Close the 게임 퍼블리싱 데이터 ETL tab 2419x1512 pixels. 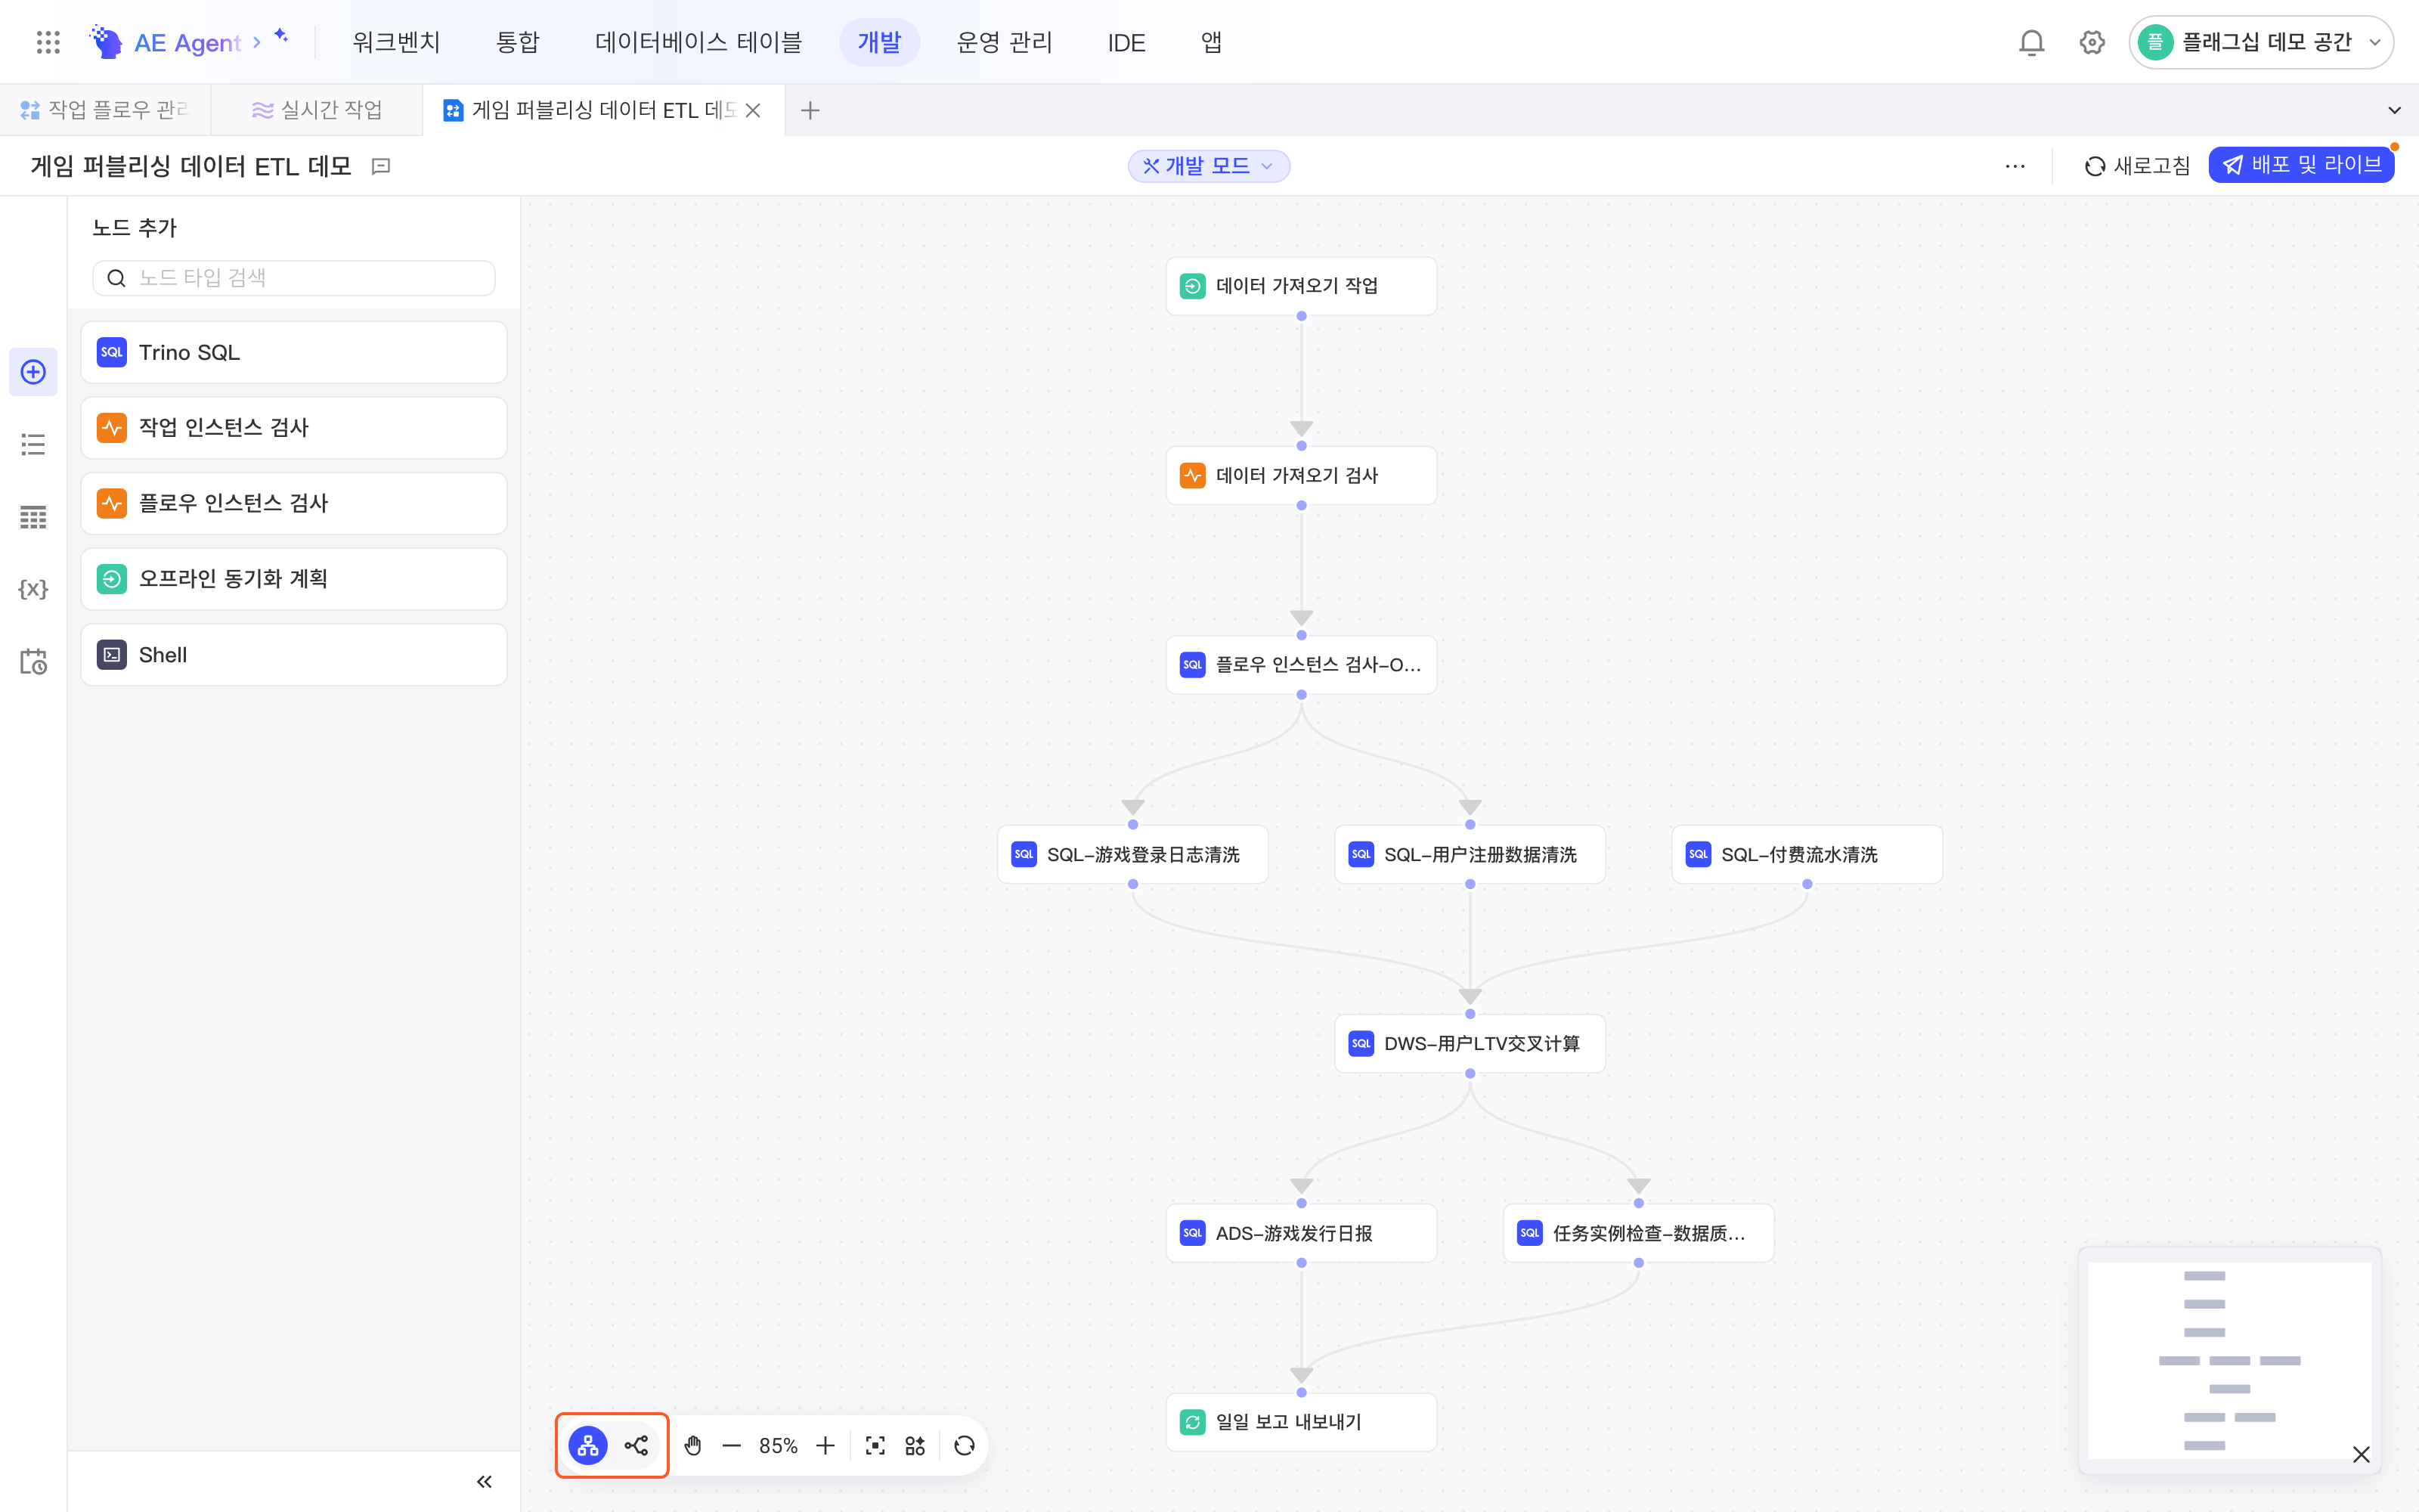pyautogui.click(x=753, y=110)
